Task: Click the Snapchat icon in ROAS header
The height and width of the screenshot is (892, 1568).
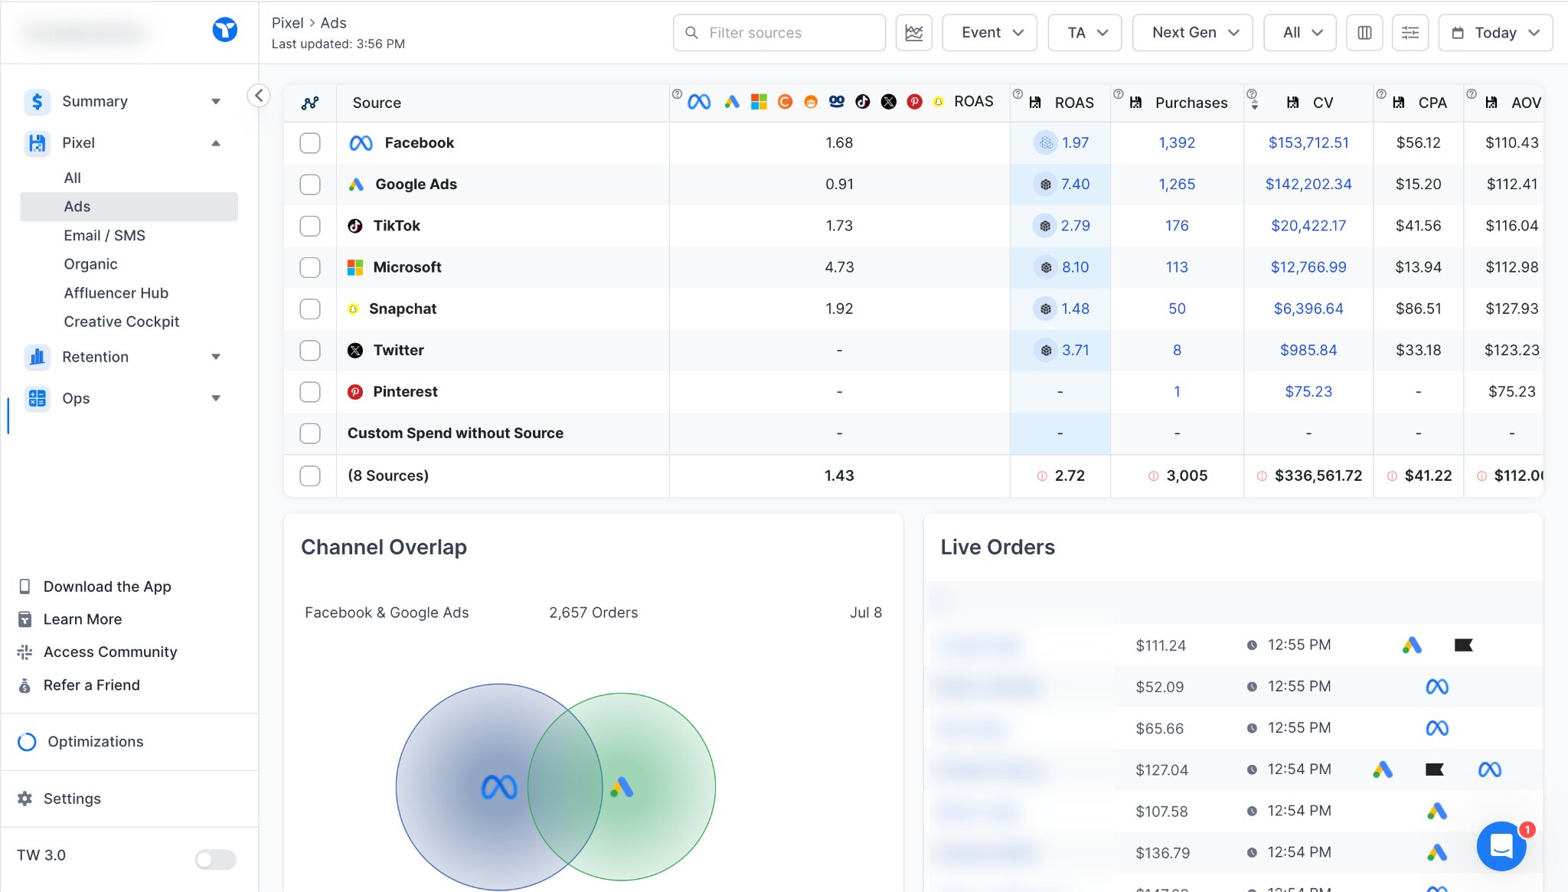Action: (939, 102)
